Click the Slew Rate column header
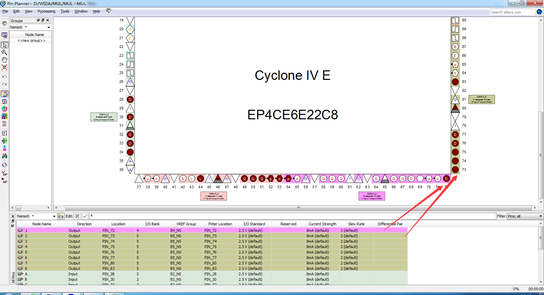Screen dimensions: 544x295 [356, 224]
